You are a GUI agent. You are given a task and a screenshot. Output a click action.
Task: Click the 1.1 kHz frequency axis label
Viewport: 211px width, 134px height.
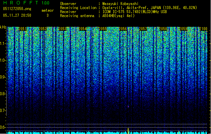[x=3, y=44]
